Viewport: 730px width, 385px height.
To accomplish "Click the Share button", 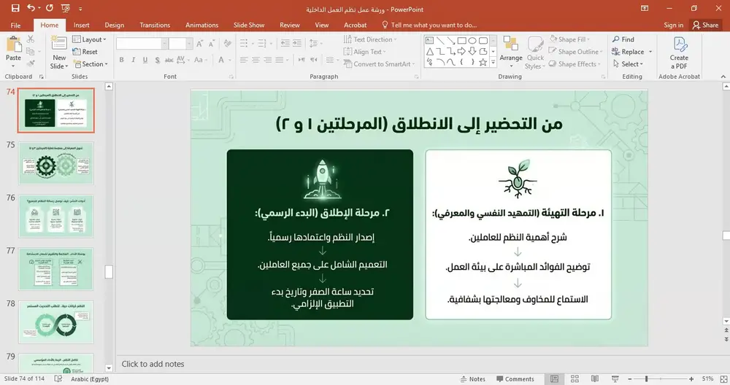I will [x=706, y=25].
